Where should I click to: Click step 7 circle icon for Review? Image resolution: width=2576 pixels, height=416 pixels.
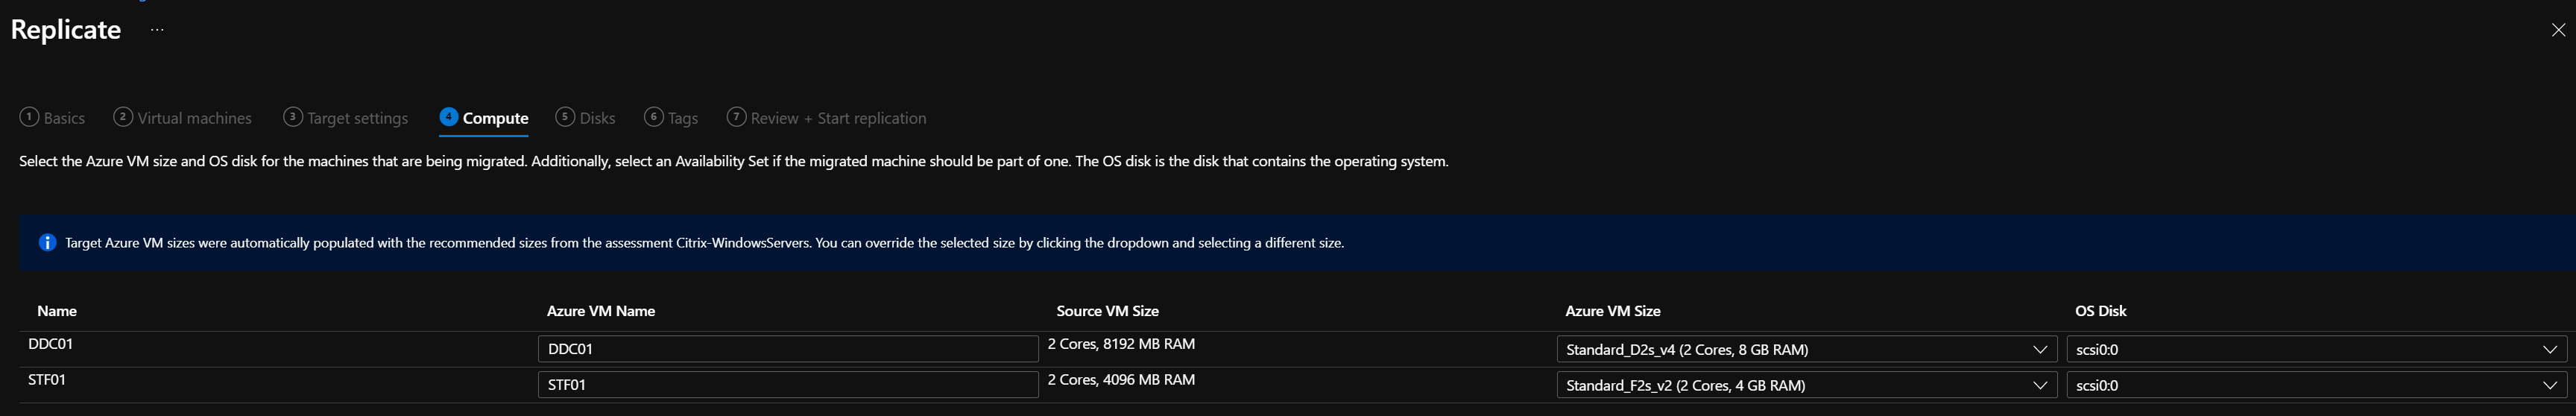point(736,117)
